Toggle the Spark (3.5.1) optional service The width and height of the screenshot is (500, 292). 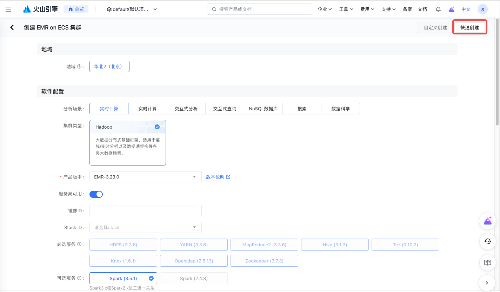tap(123, 278)
